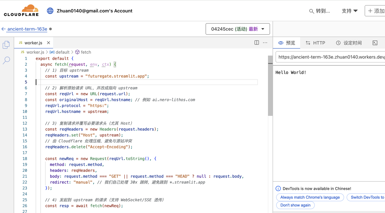The height and width of the screenshot is (213, 385).
Task: Open the file explorer sidebar icon
Action: [x=6, y=45]
